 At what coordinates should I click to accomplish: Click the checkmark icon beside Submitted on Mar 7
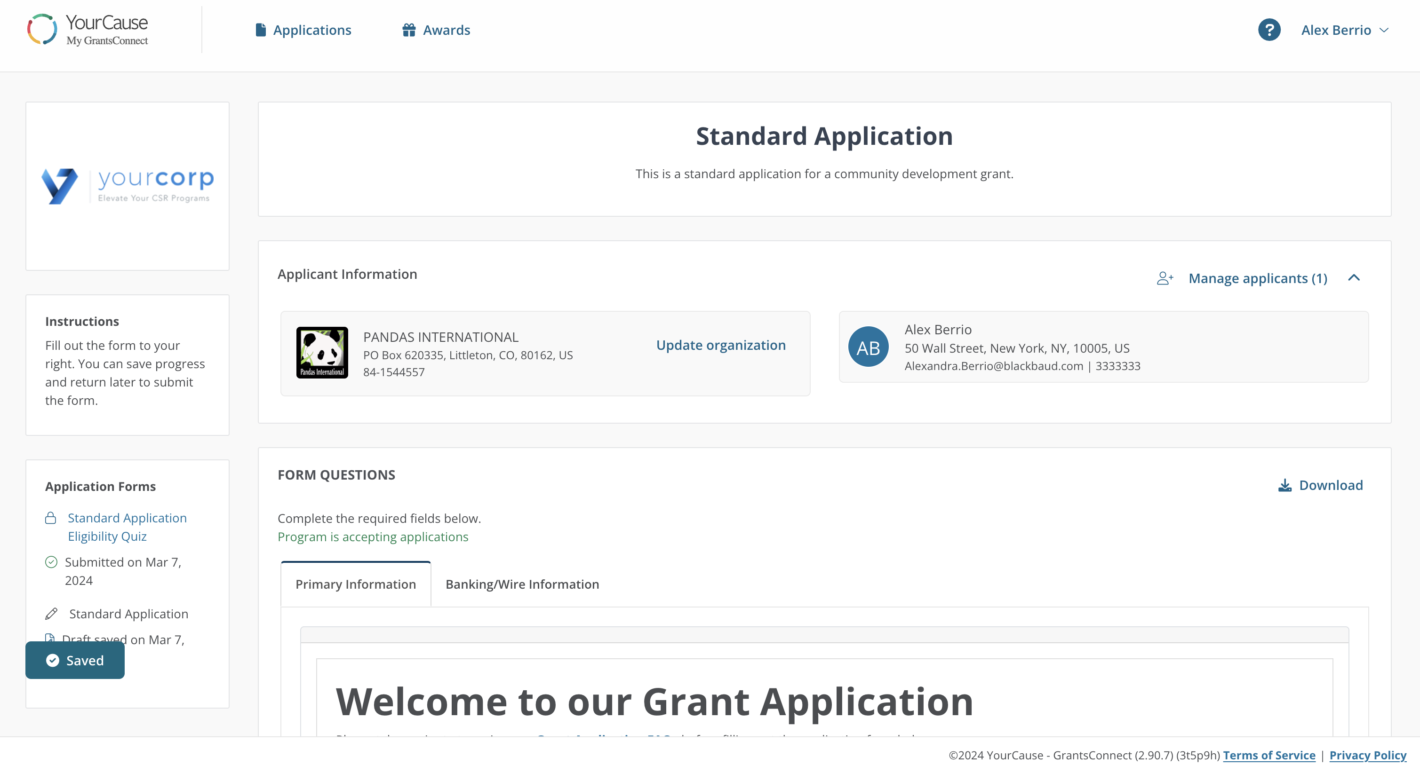click(x=51, y=562)
